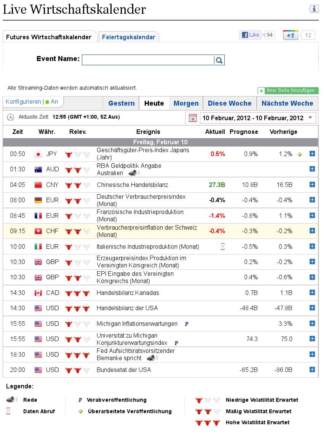Click the search magnifier icon
The image size is (326, 438).
coord(219,60)
